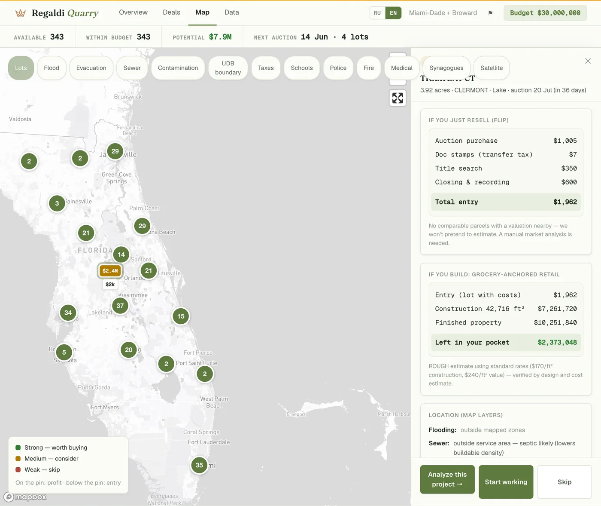Open the 34 cluster west of Lakeland
The image size is (601, 506).
point(68,313)
